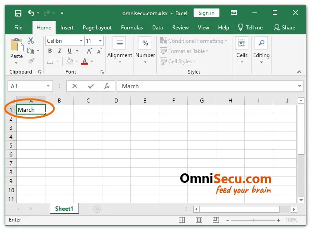The image size is (312, 230).
Task: Expand the formula bar
Action: (x=300, y=86)
